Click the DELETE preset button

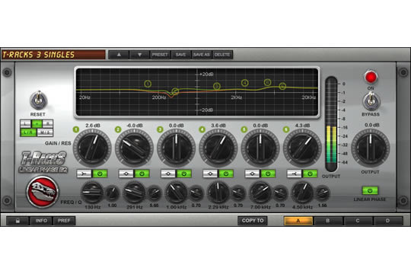(222, 55)
